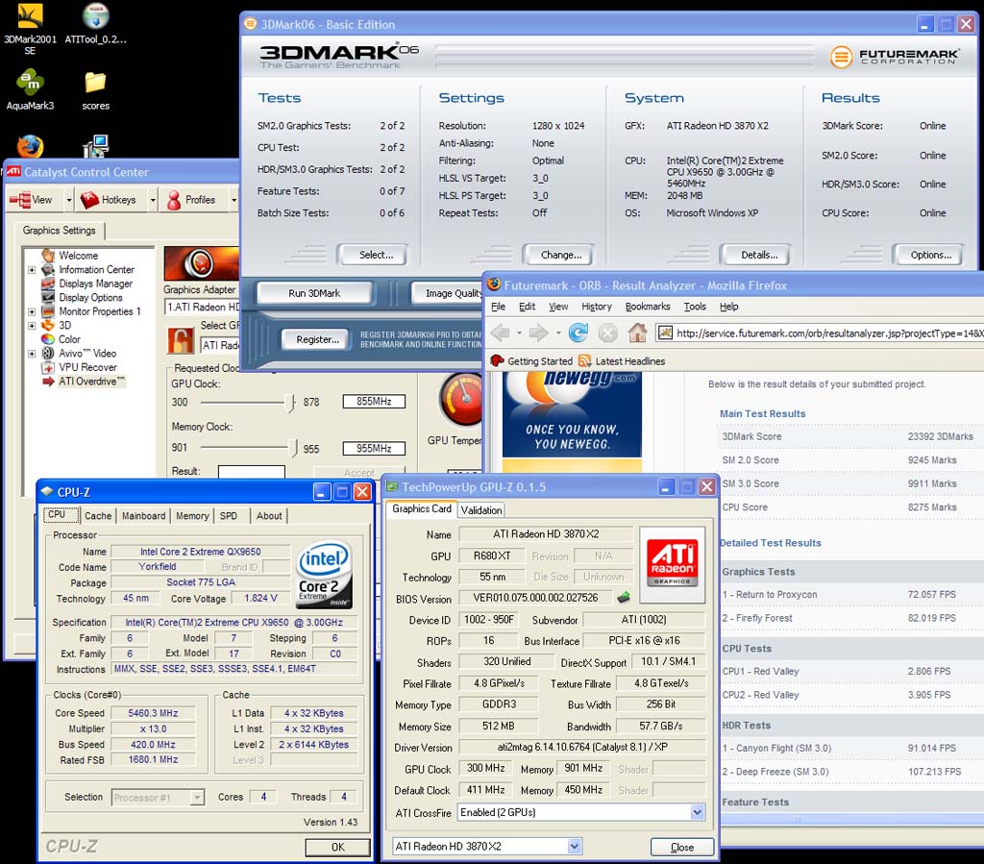The height and width of the screenshot is (864, 984).
Task: Expand the 3D tree node
Action: click(32, 326)
